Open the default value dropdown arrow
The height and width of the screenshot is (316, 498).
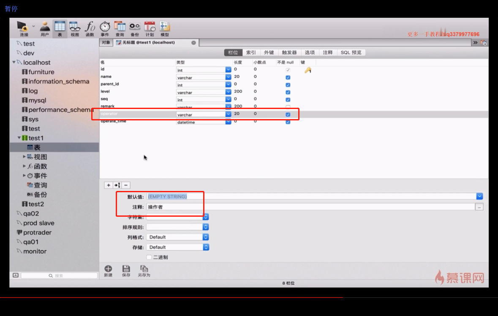click(x=479, y=196)
